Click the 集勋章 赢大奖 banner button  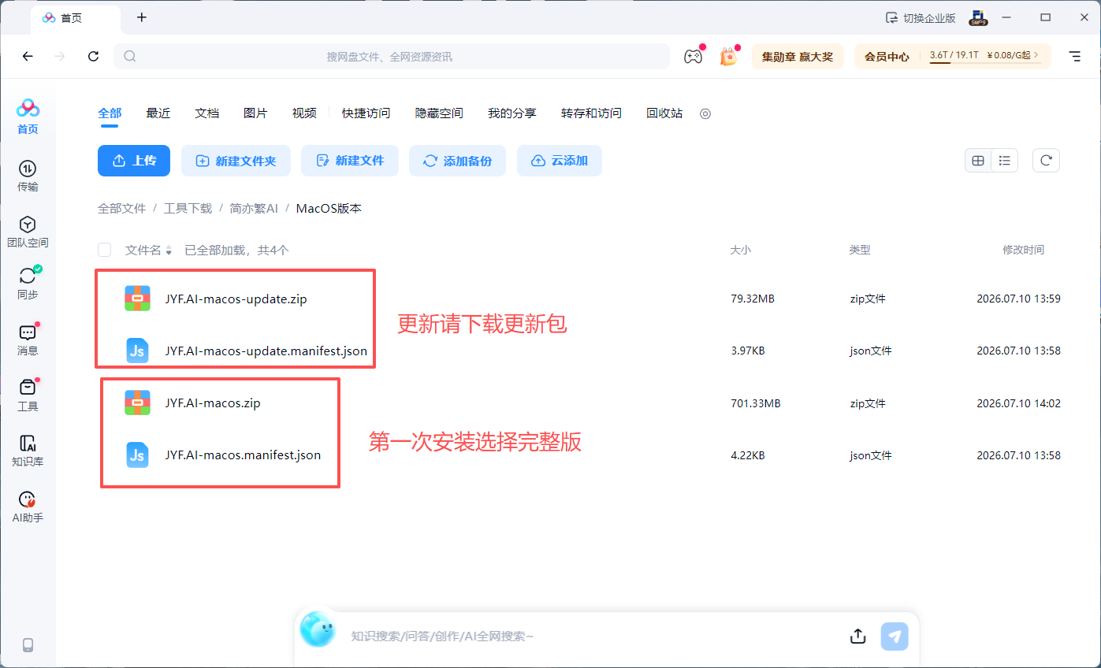point(798,56)
